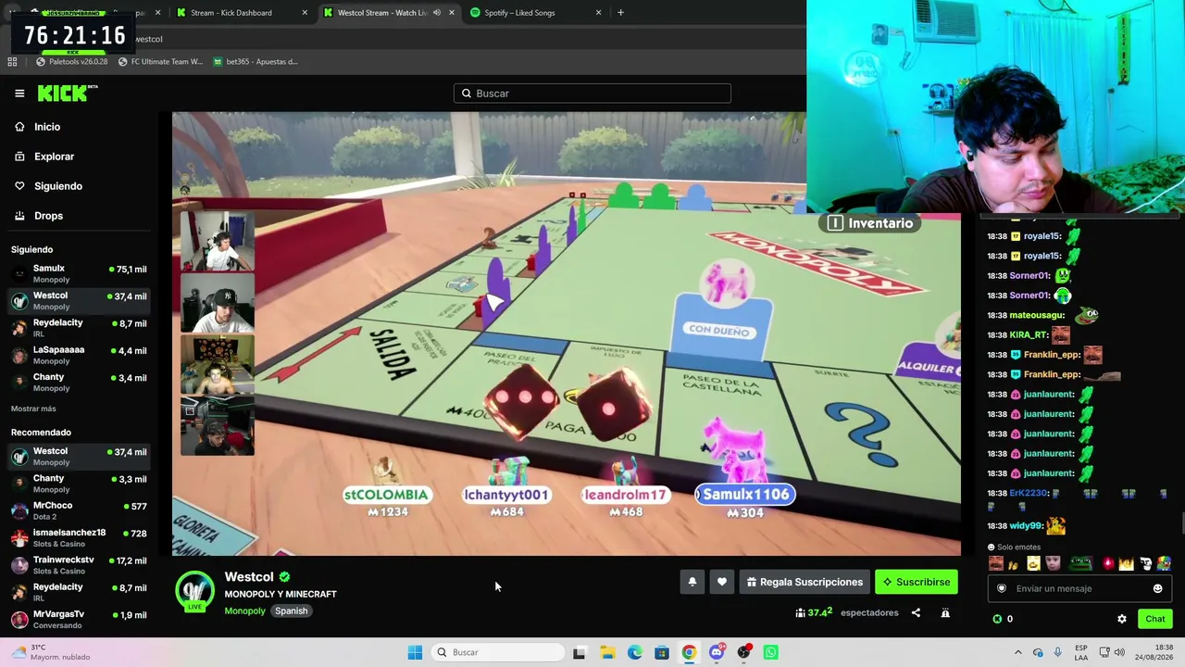
Task: Open WhatsApp from the taskbar
Action: (x=771, y=652)
